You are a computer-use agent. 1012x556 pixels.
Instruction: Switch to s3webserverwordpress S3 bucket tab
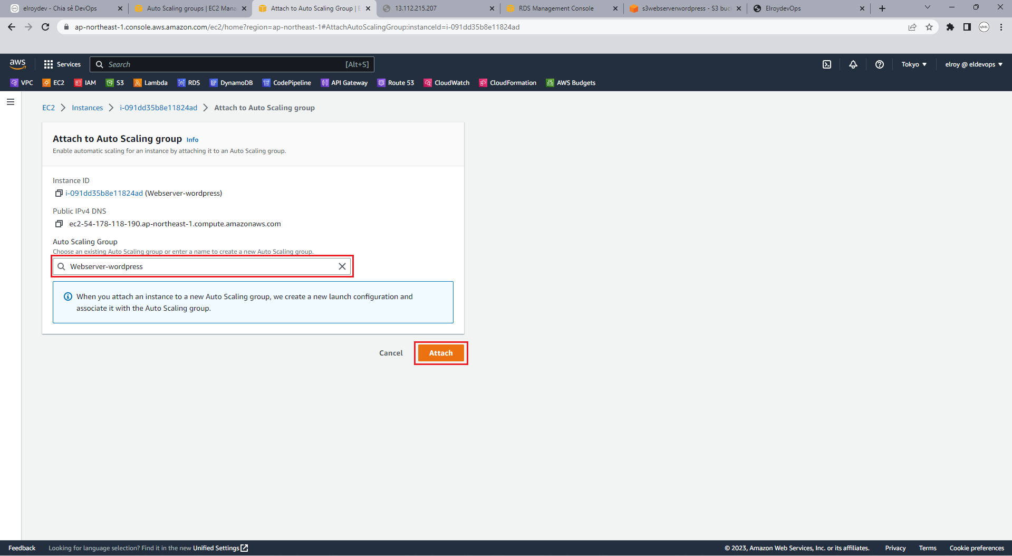(x=685, y=8)
